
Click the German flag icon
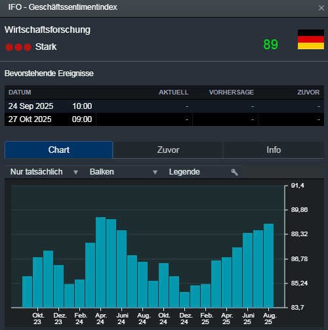pos(311,39)
